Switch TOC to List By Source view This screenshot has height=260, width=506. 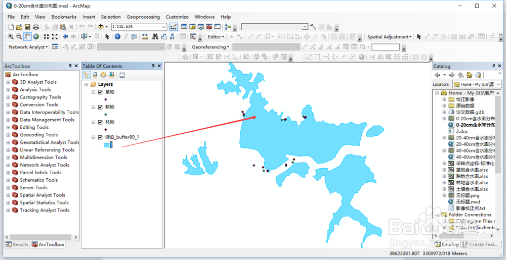point(95,75)
